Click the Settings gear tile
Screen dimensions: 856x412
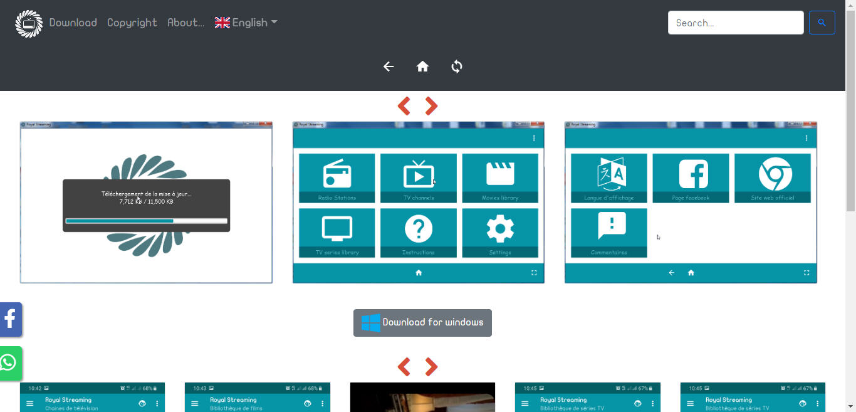(500, 233)
